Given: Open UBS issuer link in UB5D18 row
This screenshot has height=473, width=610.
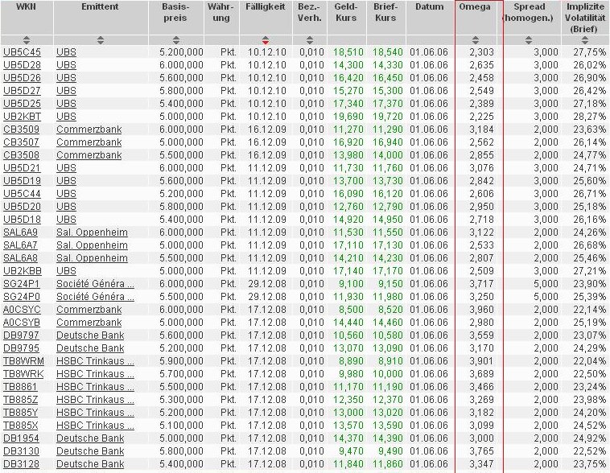Looking at the screenshot, I should (66, 220).
